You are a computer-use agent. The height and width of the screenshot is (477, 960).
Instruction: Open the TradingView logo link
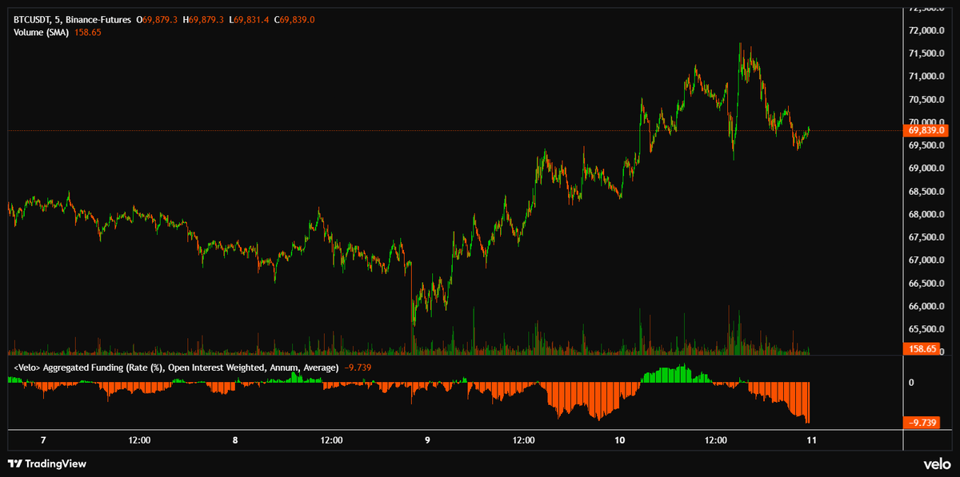(46, 463)
